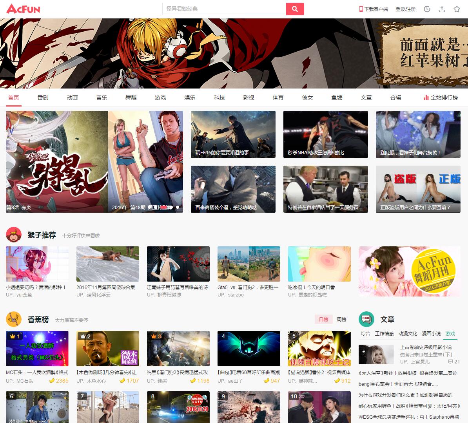Open the 体育 category
The image size is (468, 423).
pos(278,98)
